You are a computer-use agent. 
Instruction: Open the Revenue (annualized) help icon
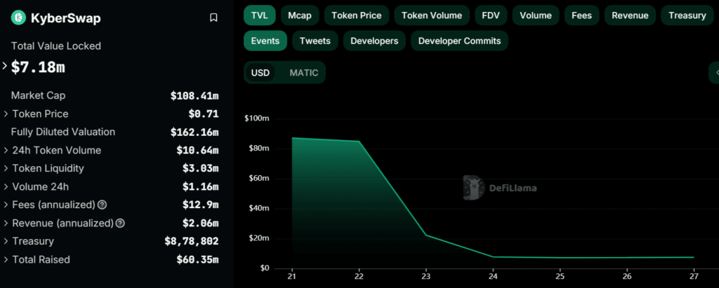click(x=120, y=224)
